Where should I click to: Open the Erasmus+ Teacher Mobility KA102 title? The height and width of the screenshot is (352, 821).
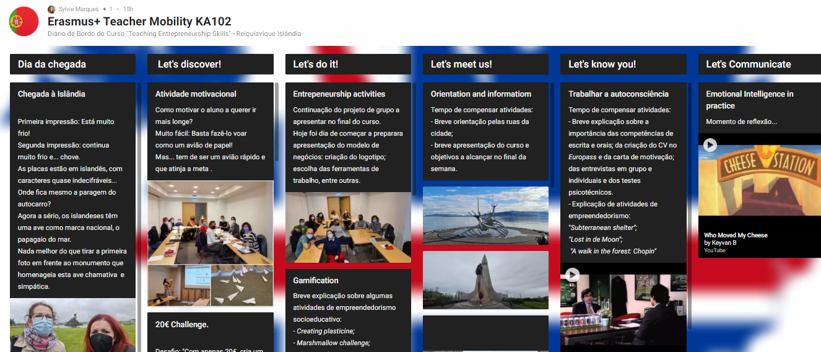139,21
